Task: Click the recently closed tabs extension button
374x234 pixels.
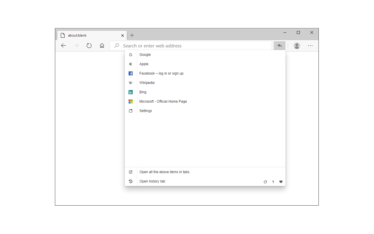Action: (x=280, y=46)
